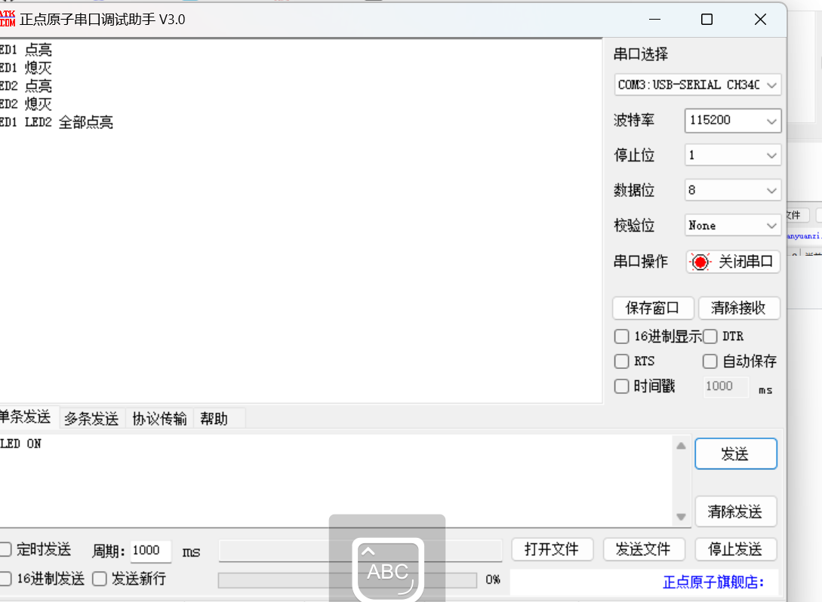Click the 清除发送 button

pyautogui.click(x=736, y=511)
